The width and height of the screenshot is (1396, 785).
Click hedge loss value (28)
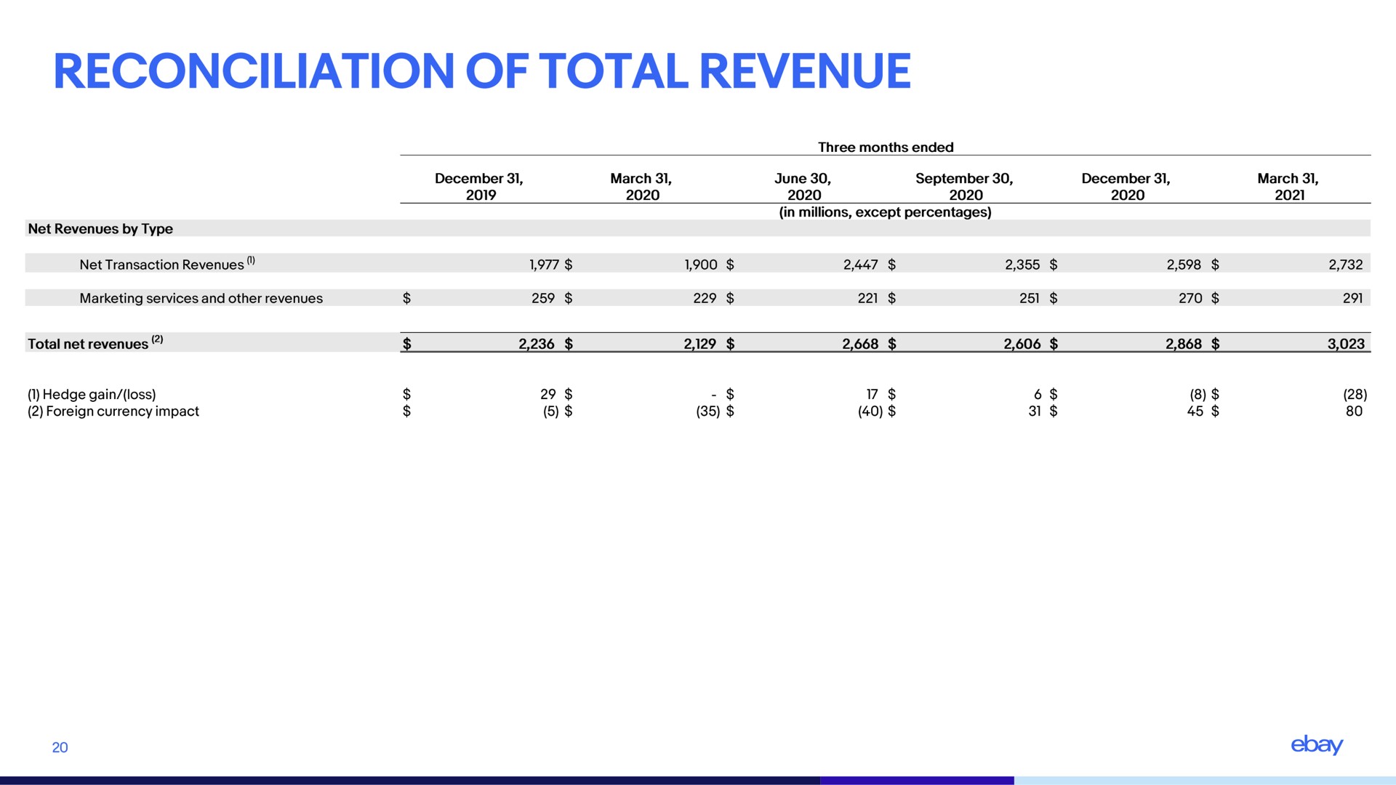(1355, 394)
